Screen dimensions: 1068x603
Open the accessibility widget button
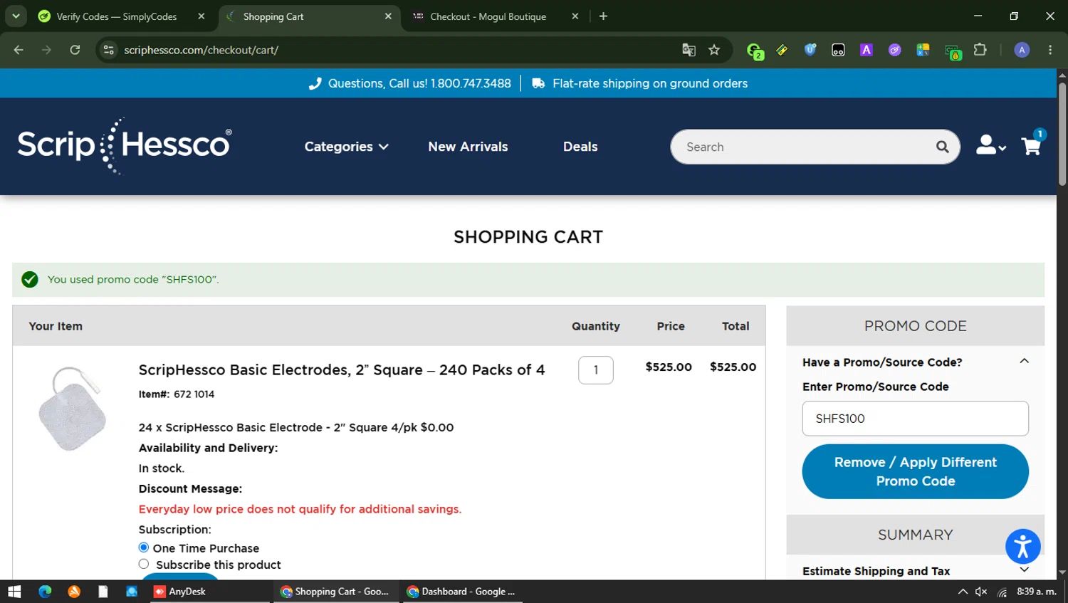click(1023, 547)
